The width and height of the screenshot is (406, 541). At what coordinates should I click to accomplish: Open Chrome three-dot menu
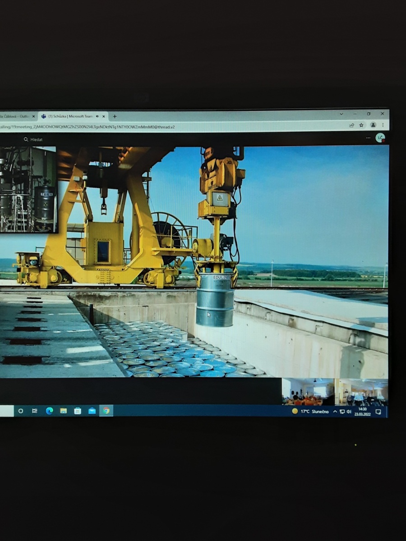(x=383, y=125)
